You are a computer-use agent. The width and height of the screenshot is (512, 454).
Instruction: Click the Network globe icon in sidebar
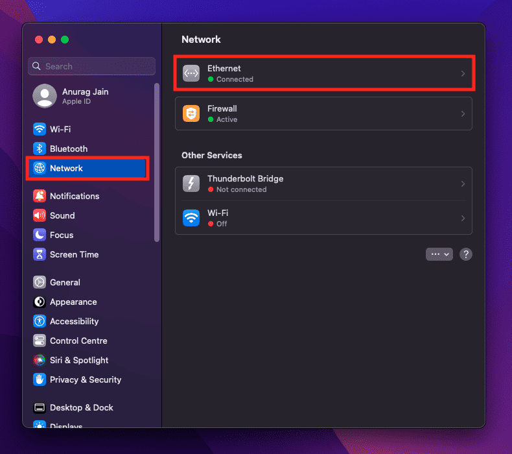click(x=39, y=168)
